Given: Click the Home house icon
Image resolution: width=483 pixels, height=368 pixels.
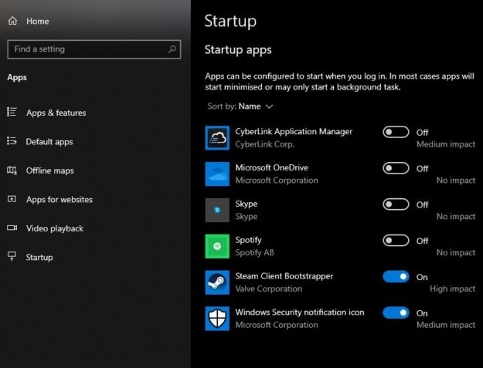Looking at the screenshot, I should [x=12, y=21].
